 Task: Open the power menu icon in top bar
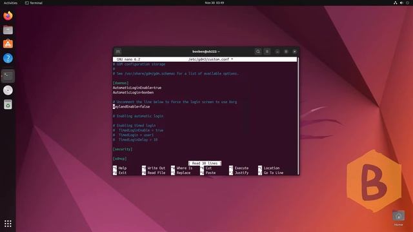407,3
